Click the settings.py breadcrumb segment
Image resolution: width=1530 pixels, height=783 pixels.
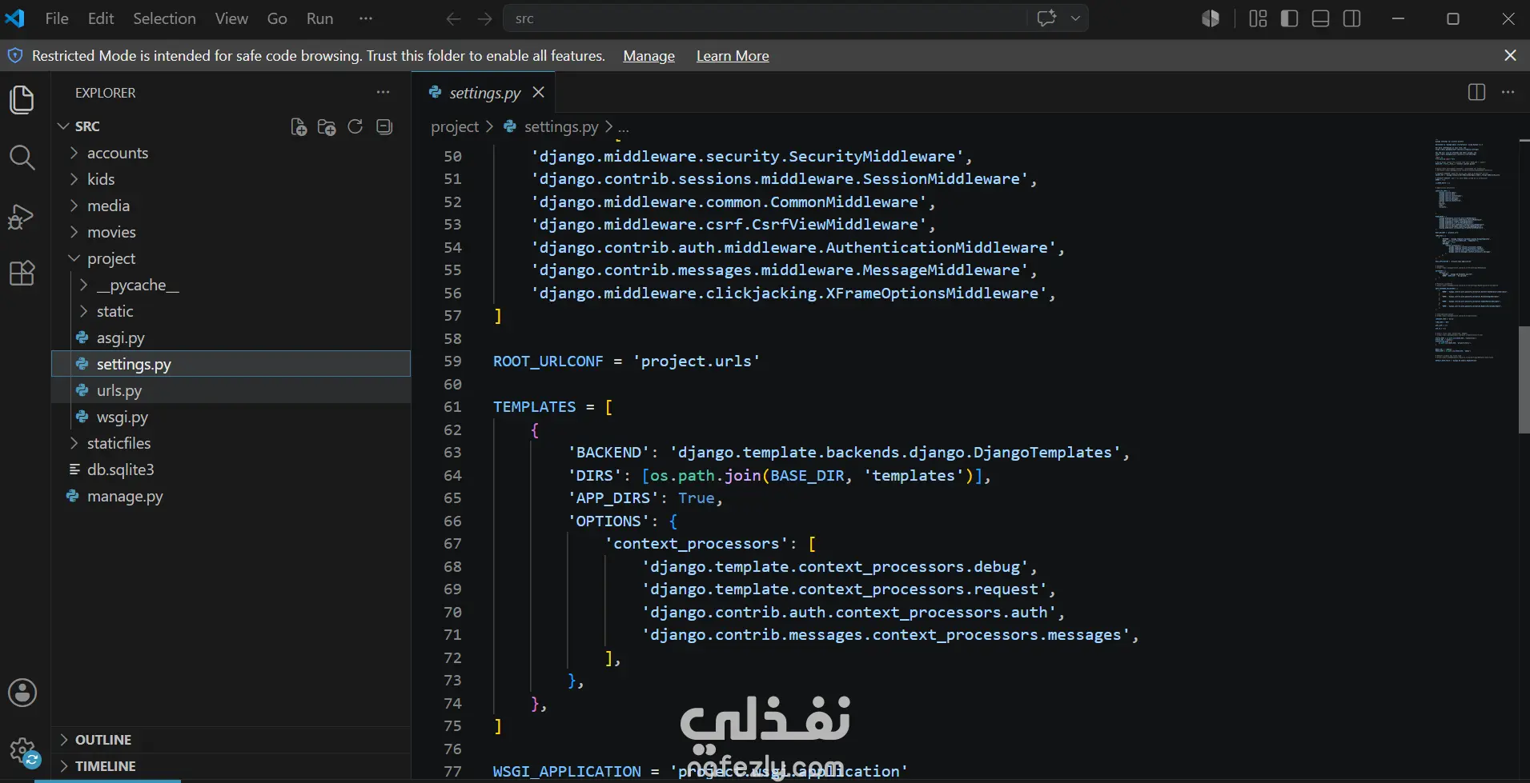tap(561, 126)
